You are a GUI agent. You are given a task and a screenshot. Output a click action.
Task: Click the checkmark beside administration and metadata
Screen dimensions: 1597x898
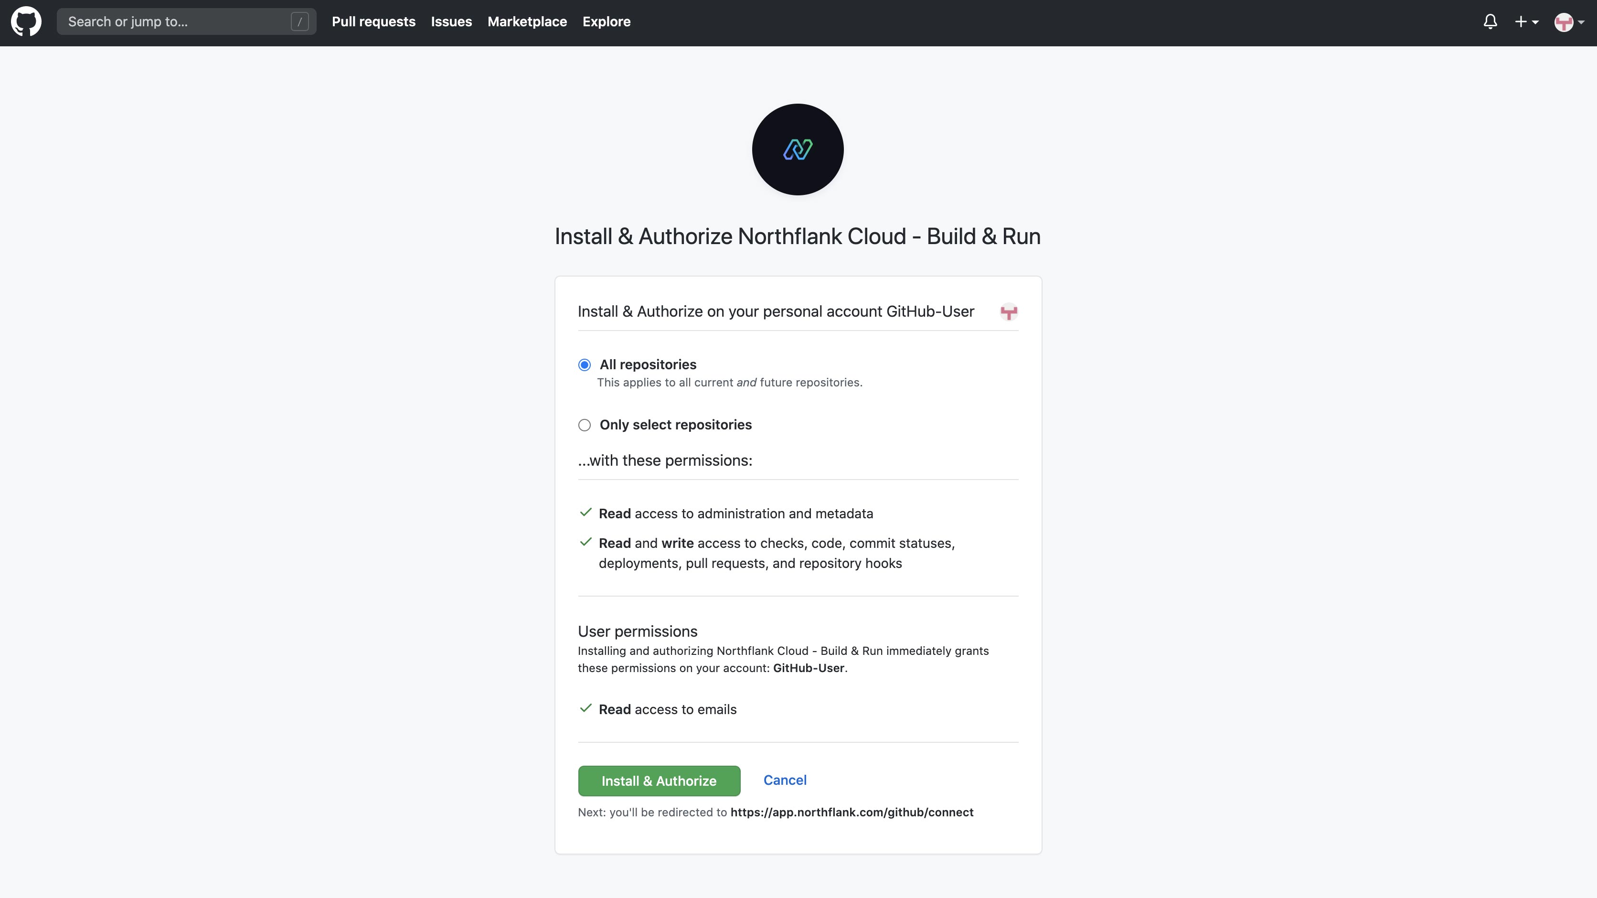585,512
